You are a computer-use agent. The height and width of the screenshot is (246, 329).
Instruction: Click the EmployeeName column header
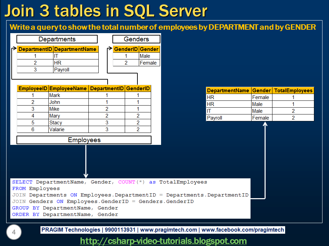pos(69,88)
